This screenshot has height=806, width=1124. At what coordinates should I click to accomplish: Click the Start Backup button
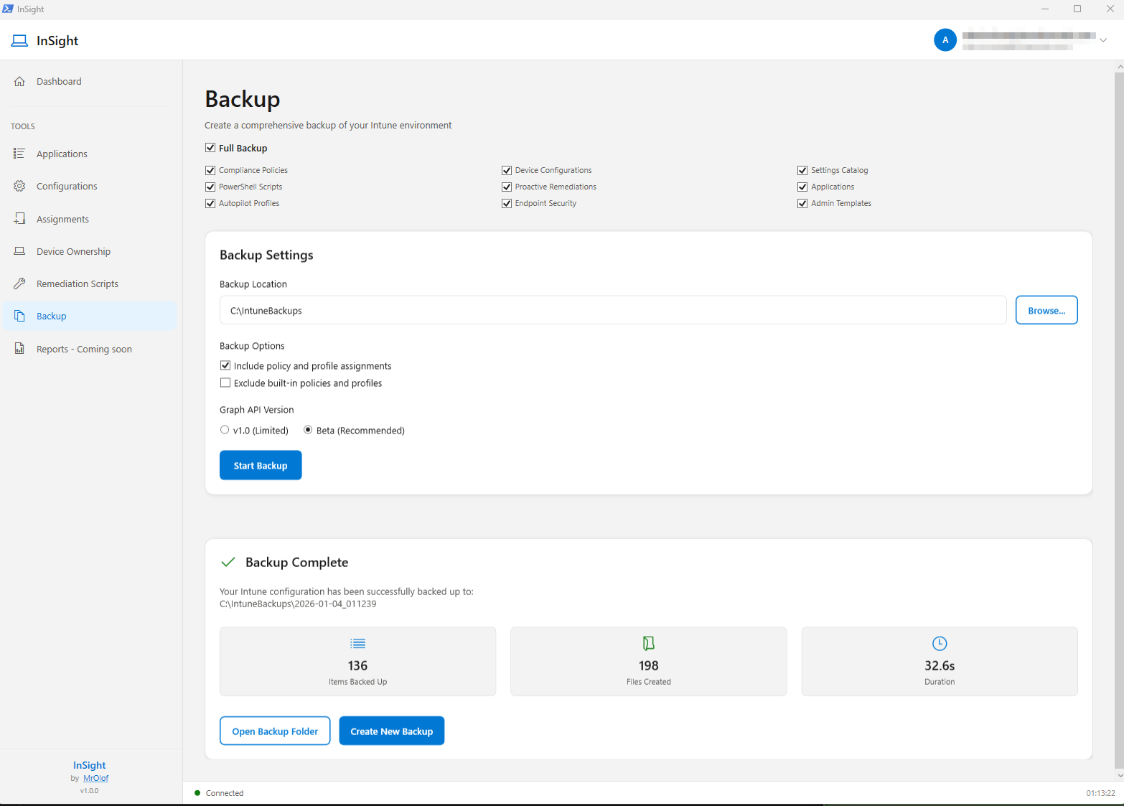pos(261,465)
